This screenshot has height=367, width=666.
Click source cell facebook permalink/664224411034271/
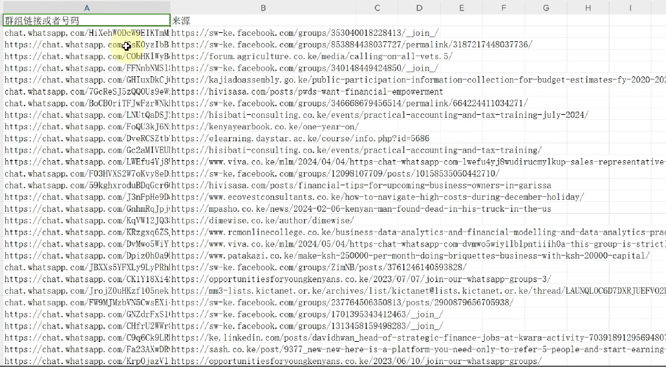[263, 103]
